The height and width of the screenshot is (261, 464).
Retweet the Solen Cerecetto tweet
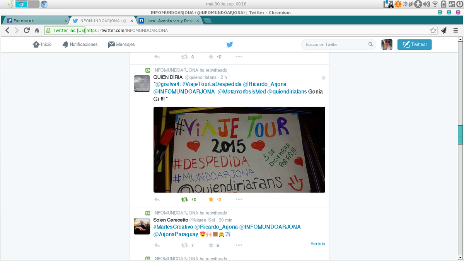pos(185,245)
